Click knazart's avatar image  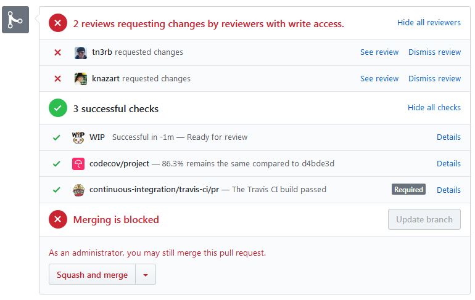[81, 79]
